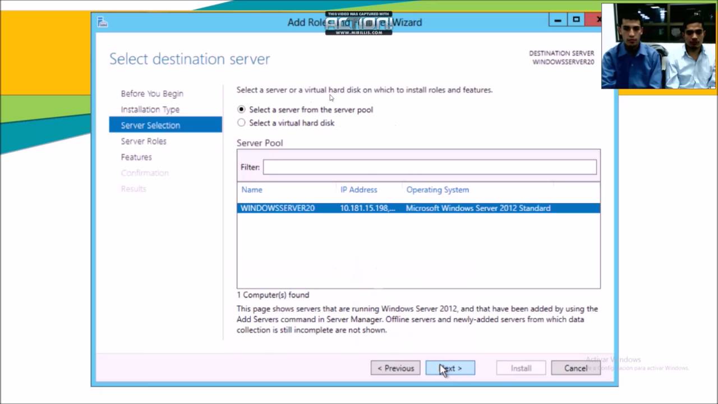The image size is (718, 404).
Task: Go to the Installation Type step
Action: click(150, 109)
